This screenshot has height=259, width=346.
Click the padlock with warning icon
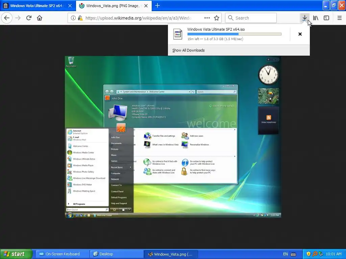coord(80,18)
